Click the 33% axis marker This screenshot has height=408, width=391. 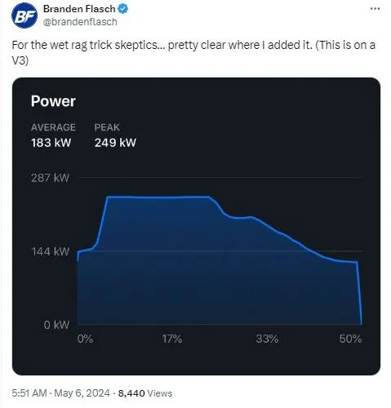pyautogui.click(x=267, y=339)
